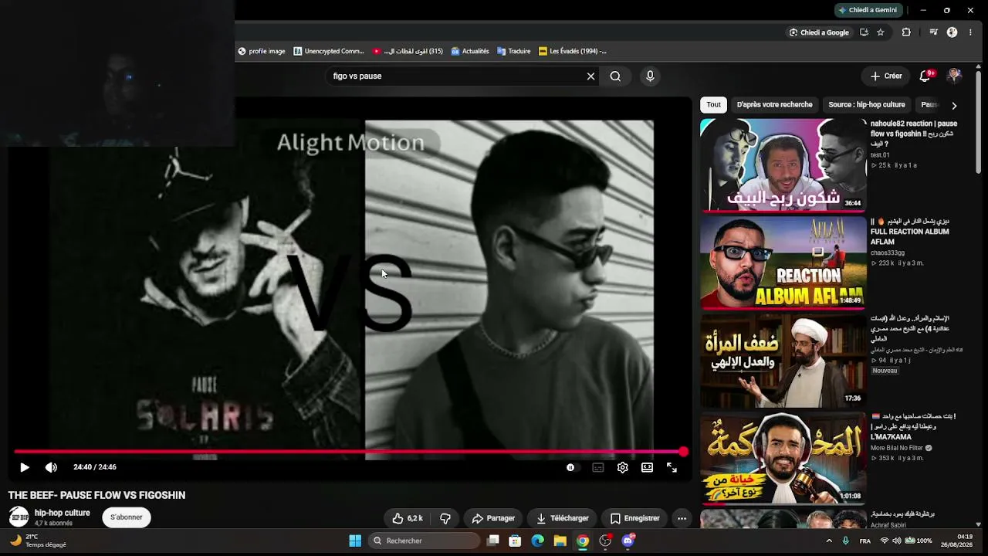Viewport: 988px width, 556px height.
Task: Open Microsoft Edge from the taskbar
Action: click(538, 541)
